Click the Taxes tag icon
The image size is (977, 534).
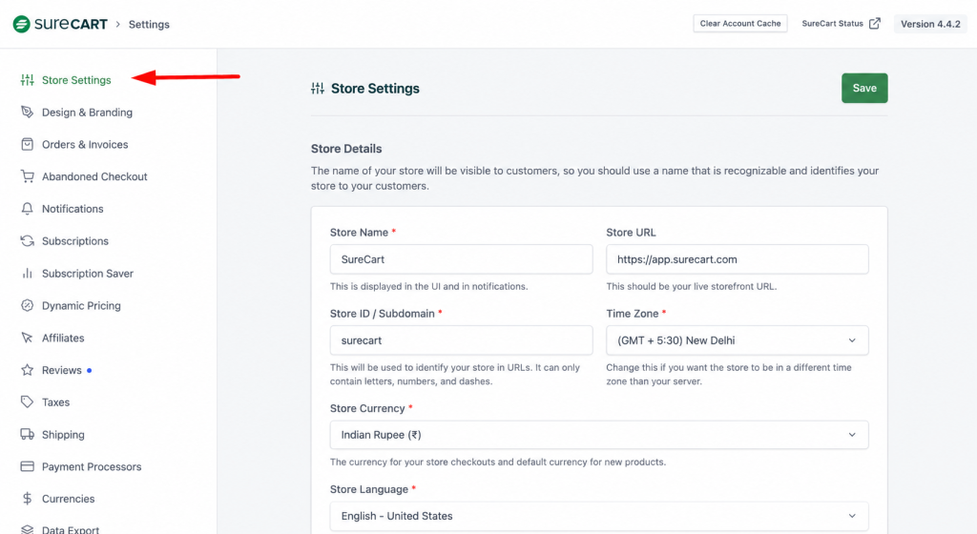(x=27, y=402)
